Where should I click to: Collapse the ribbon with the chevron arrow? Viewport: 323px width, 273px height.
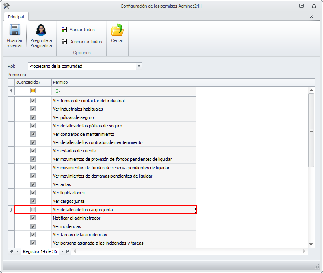pyautogui.click(x=311, y=16)
